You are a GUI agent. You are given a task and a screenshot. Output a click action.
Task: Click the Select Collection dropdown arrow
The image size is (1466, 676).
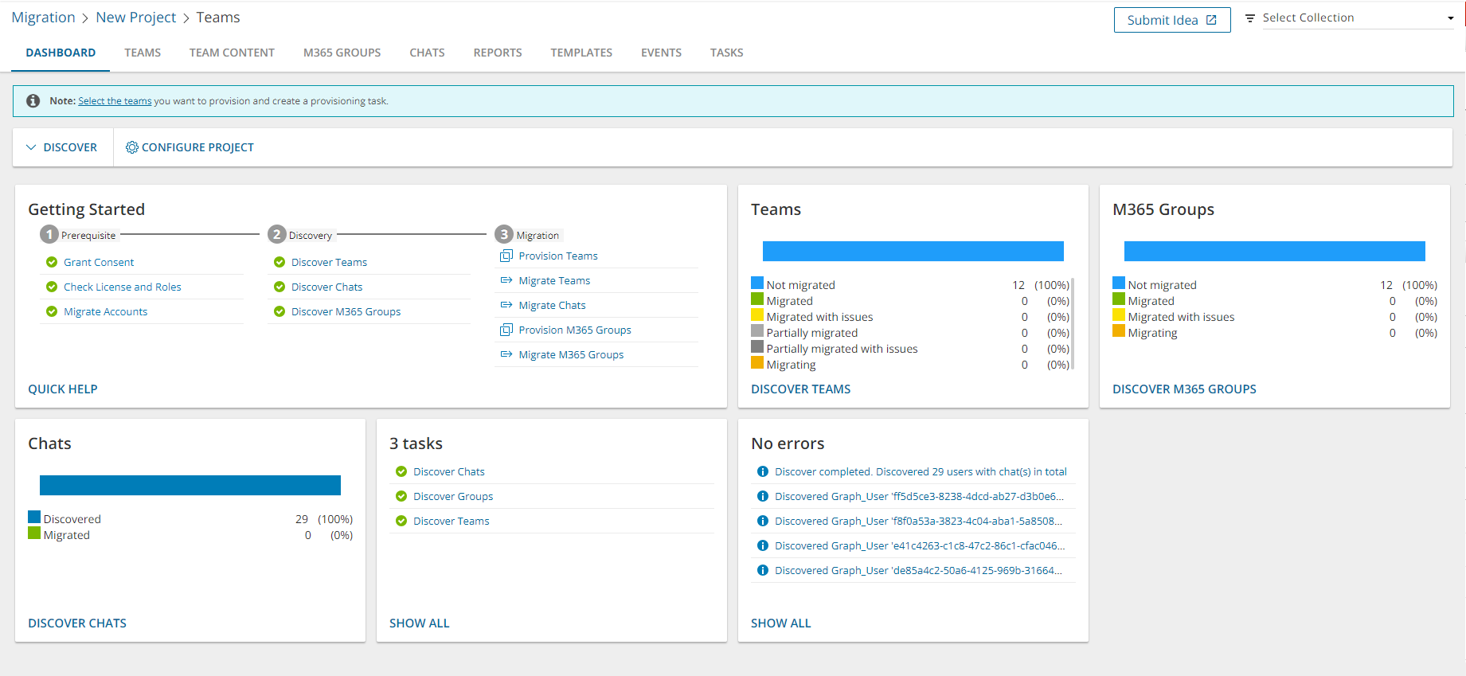1450,18
